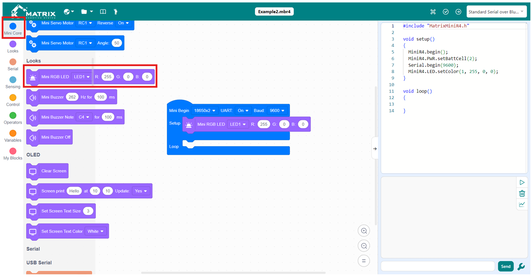This screenshot has width=532, height=280.
Task: Zoom out the workspace
Action: pos(364,246)
